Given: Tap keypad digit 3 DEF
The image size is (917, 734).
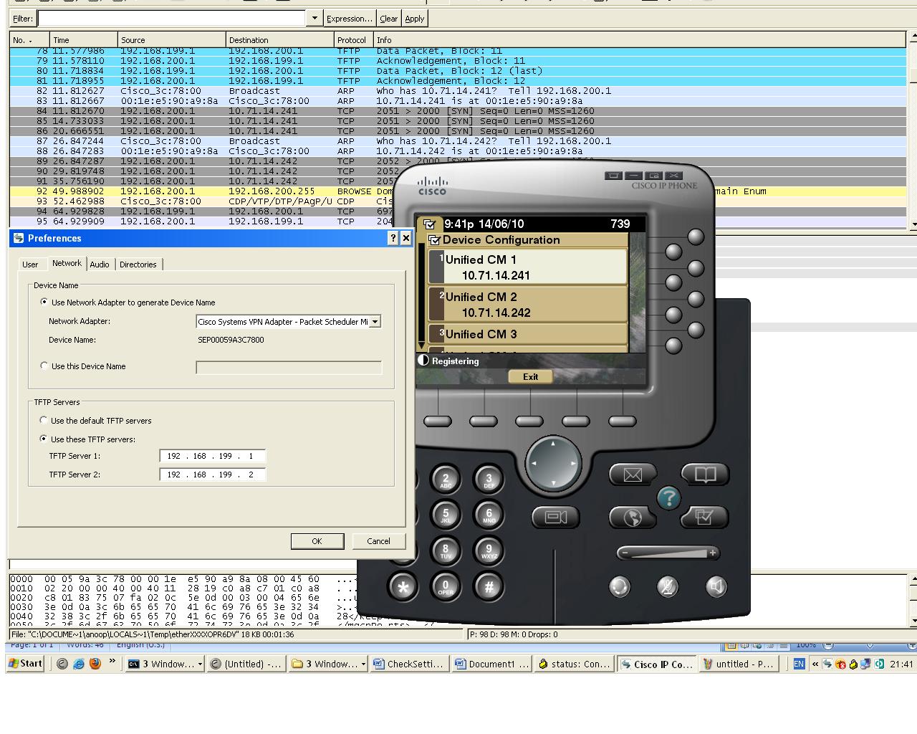Looking at the screenshot, I should [x=489, y=479].
